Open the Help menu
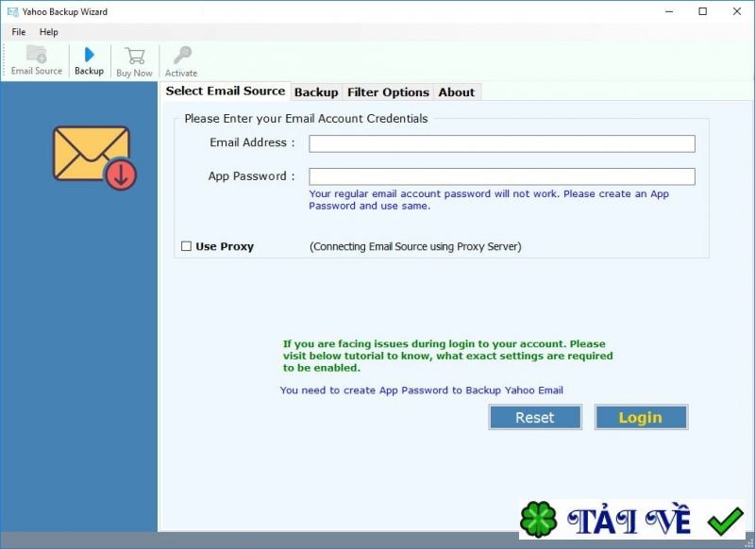755x549 pixels. pos(49,32)
